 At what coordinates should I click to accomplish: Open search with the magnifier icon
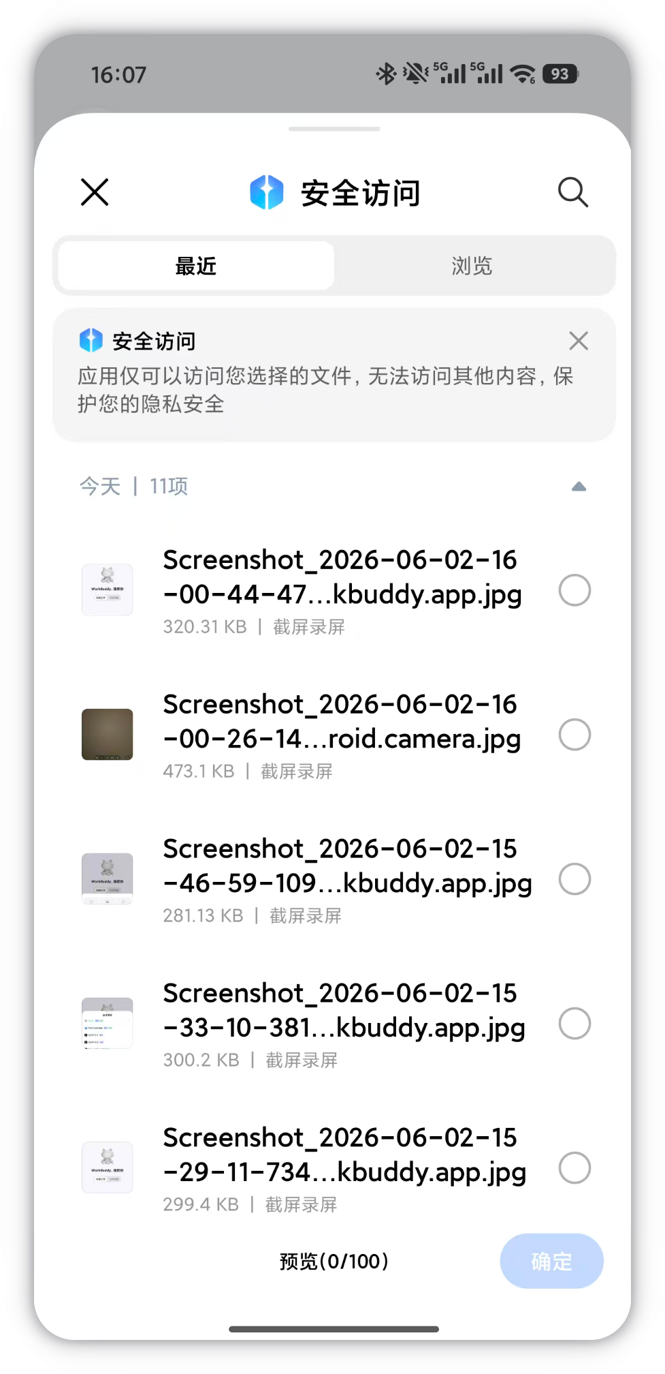point(573,192)
